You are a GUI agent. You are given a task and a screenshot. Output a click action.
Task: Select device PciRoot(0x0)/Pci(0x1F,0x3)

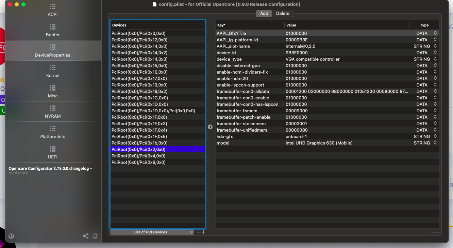(x=139, y=123)
